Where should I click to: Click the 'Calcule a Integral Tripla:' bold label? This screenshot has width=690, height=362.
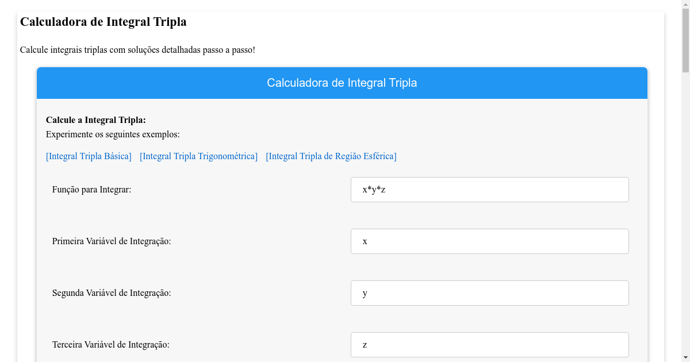tap(96, 120)
